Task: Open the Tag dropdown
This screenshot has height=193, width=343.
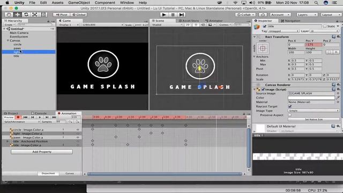Action: point(284,31)
